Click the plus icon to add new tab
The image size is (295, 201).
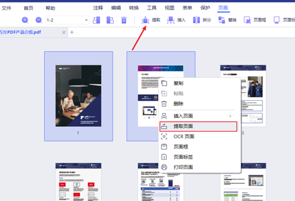[72, 32]
